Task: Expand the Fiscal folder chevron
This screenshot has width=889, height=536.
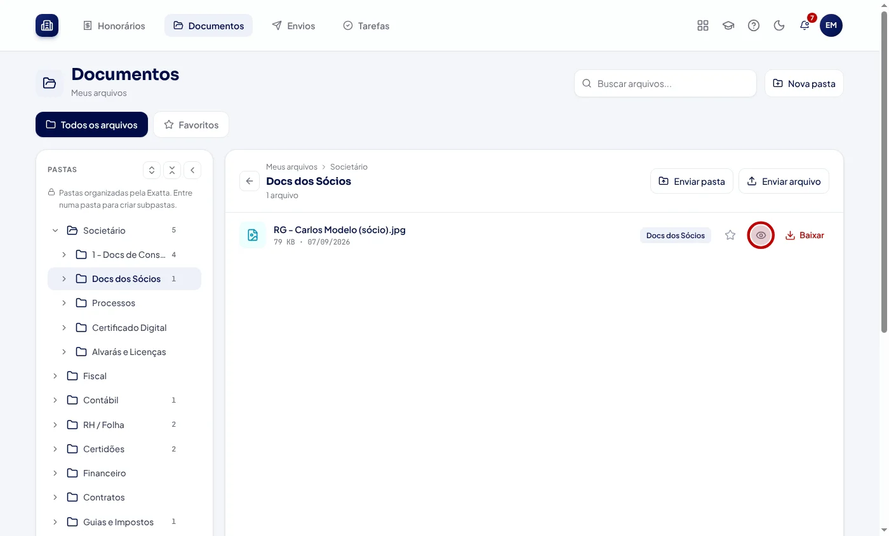Action: coord(55,376)
